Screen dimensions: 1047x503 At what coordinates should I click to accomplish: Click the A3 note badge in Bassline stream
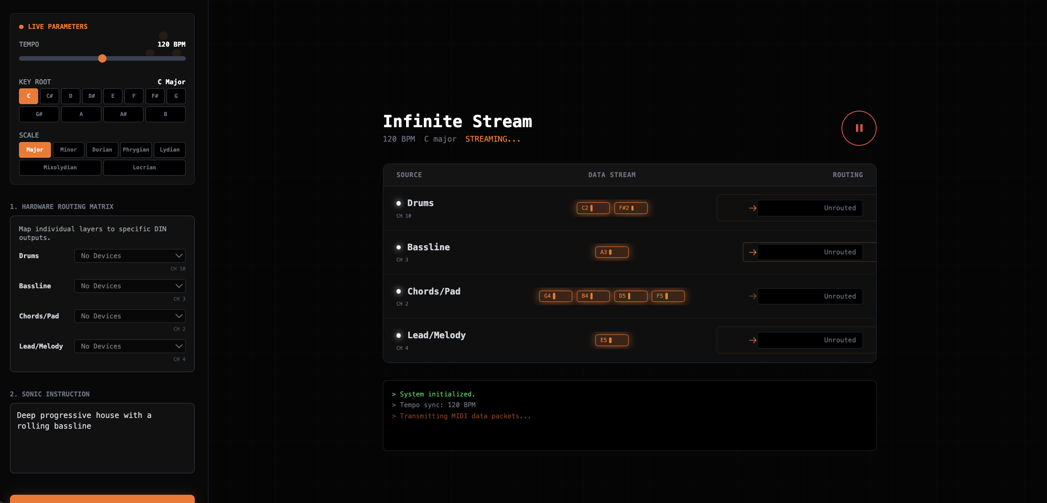[612, 252]
